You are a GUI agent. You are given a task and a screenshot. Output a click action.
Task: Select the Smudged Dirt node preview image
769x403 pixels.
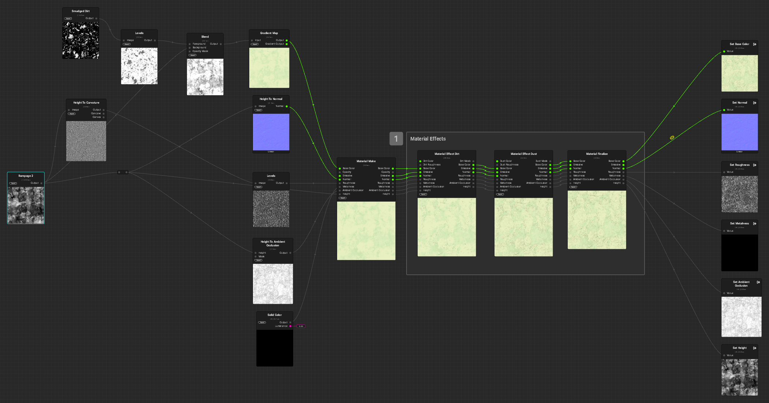(x=81, y=40)
